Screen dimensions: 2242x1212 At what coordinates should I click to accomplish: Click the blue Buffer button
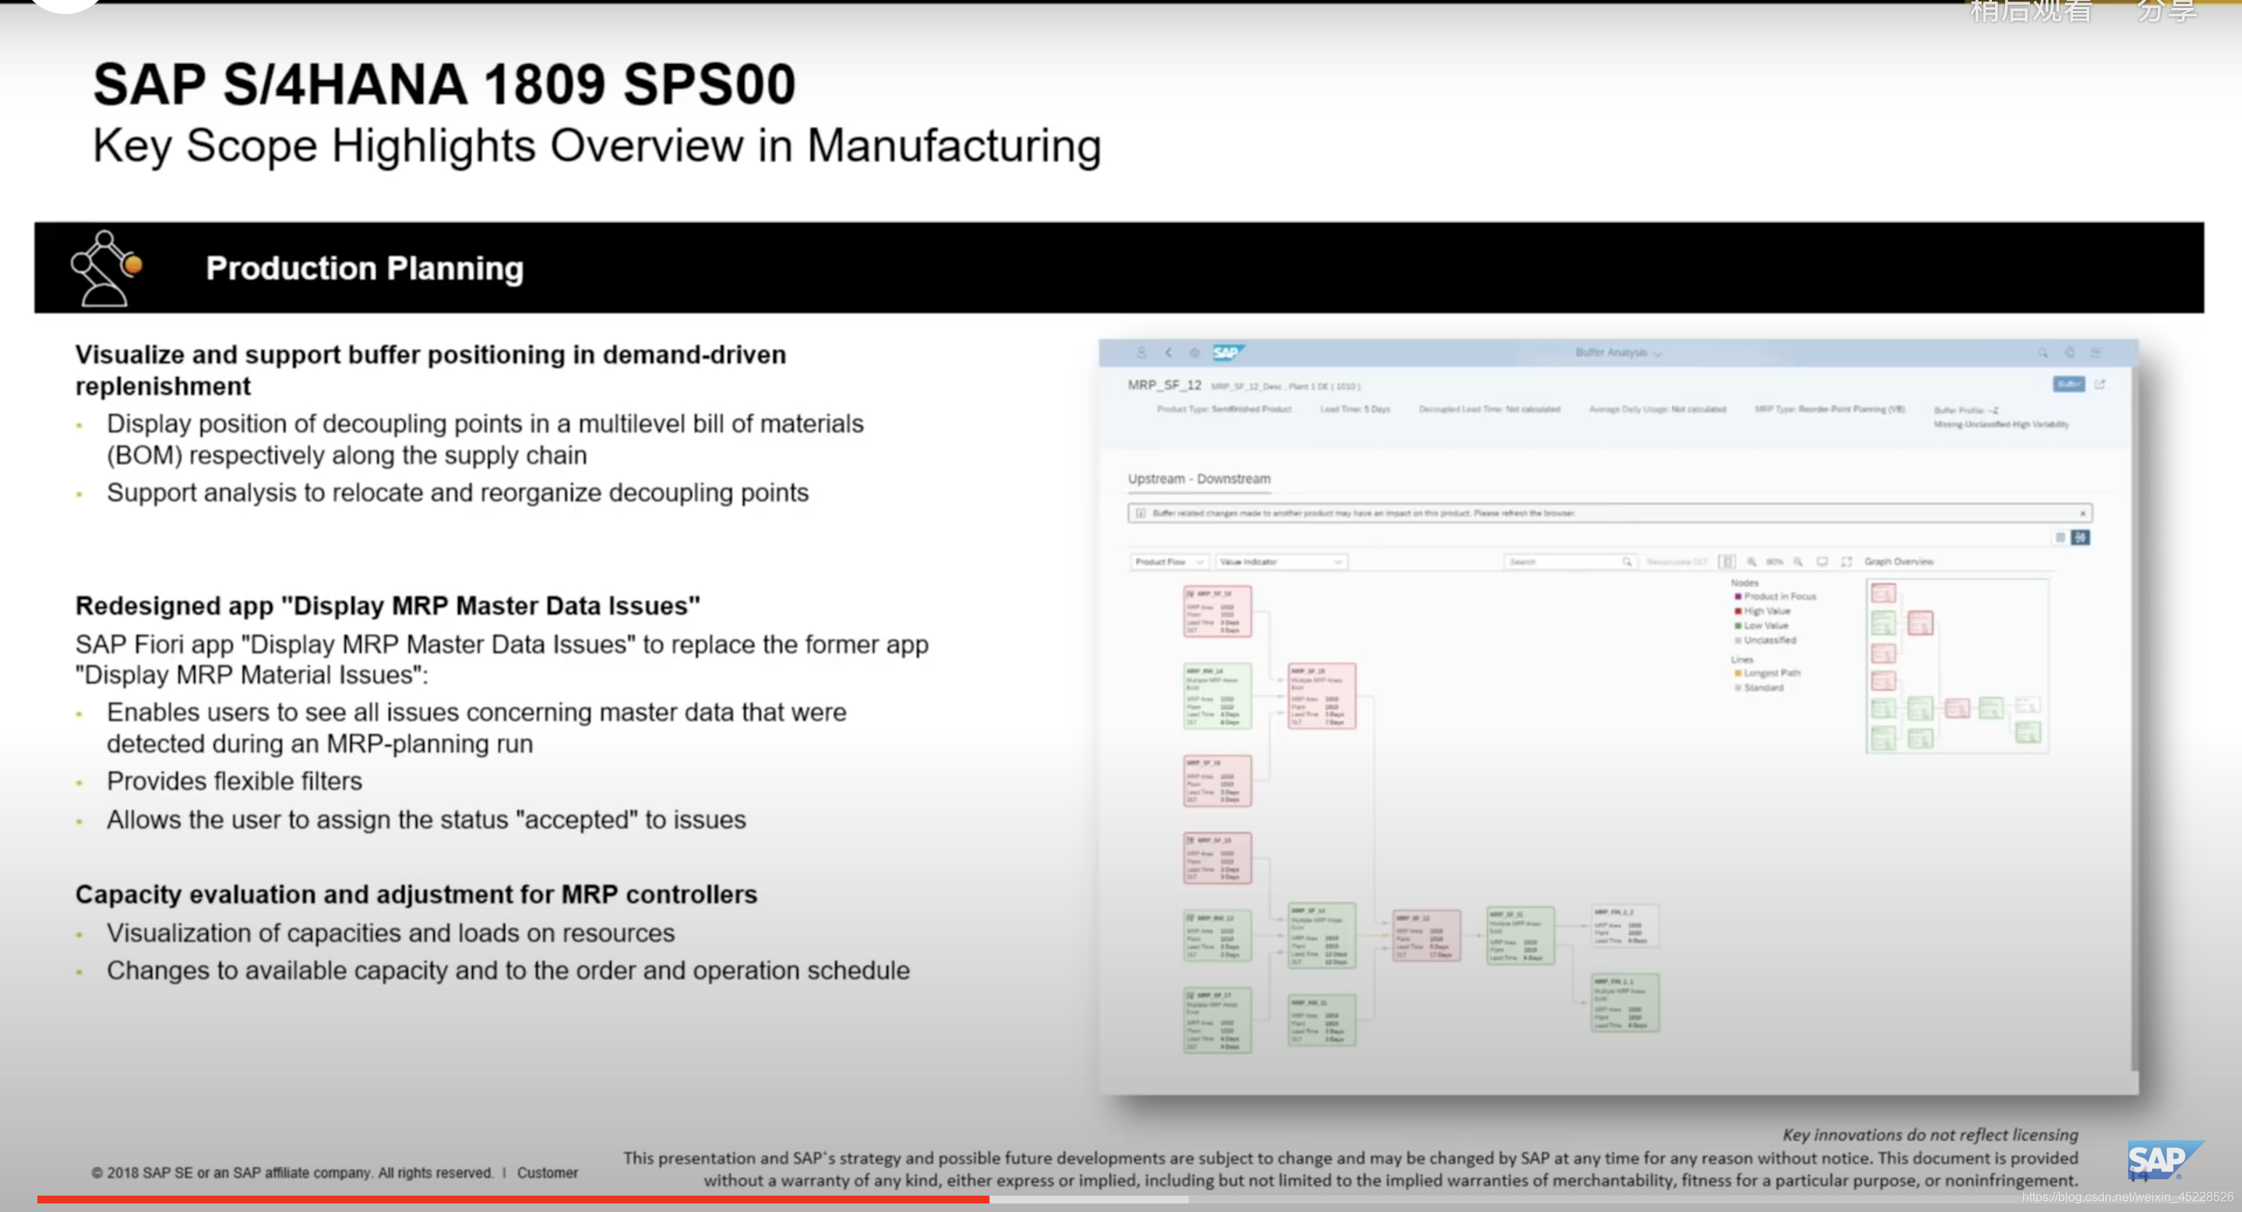(2068, 385)
